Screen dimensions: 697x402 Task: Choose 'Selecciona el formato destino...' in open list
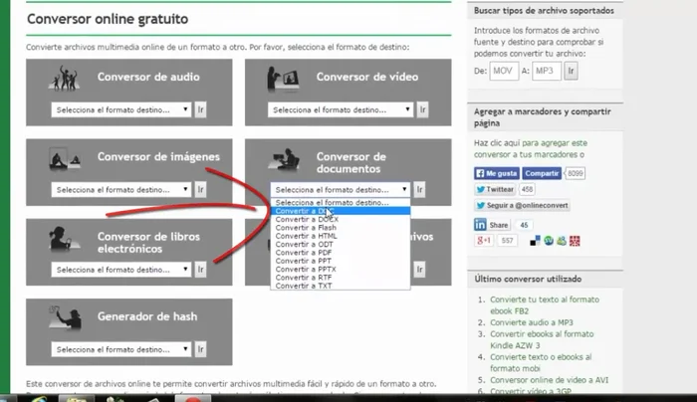click(x=341, y=203)
